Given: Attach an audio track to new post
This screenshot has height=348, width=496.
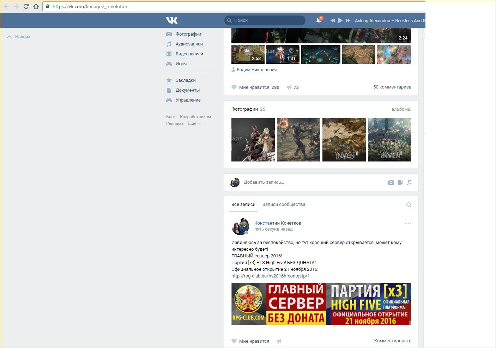Looking at the screenshot, I should pyautogui.click(x=409, y=182).
